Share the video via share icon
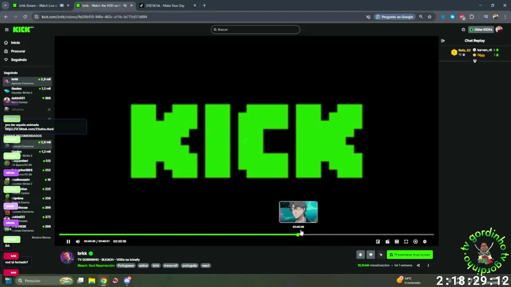 point(418,265)
